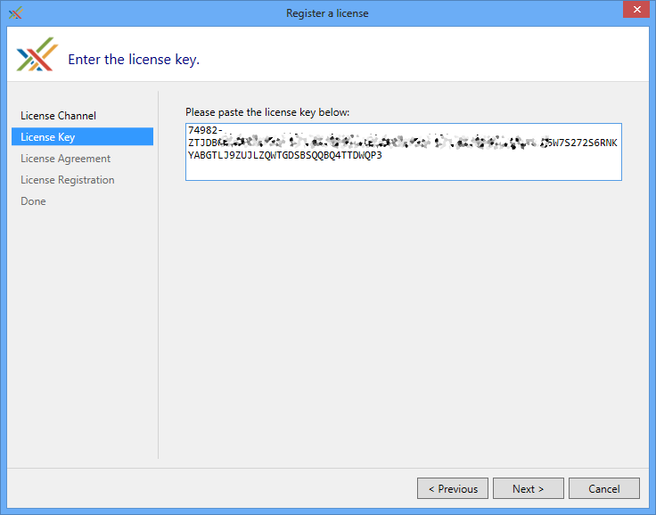The height and width of the screenshot is (515, 656).
Task: Select the Done step in sidebar
Action: 34,201
